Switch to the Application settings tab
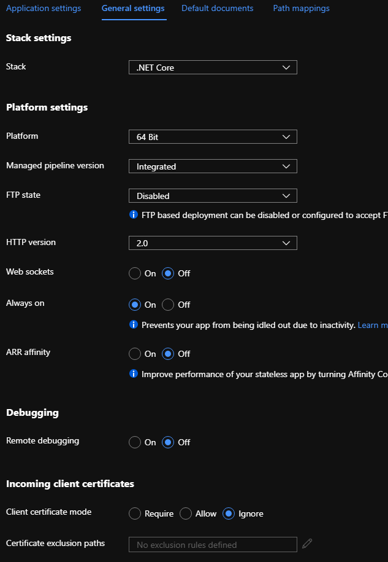 [x=43, y=8]
